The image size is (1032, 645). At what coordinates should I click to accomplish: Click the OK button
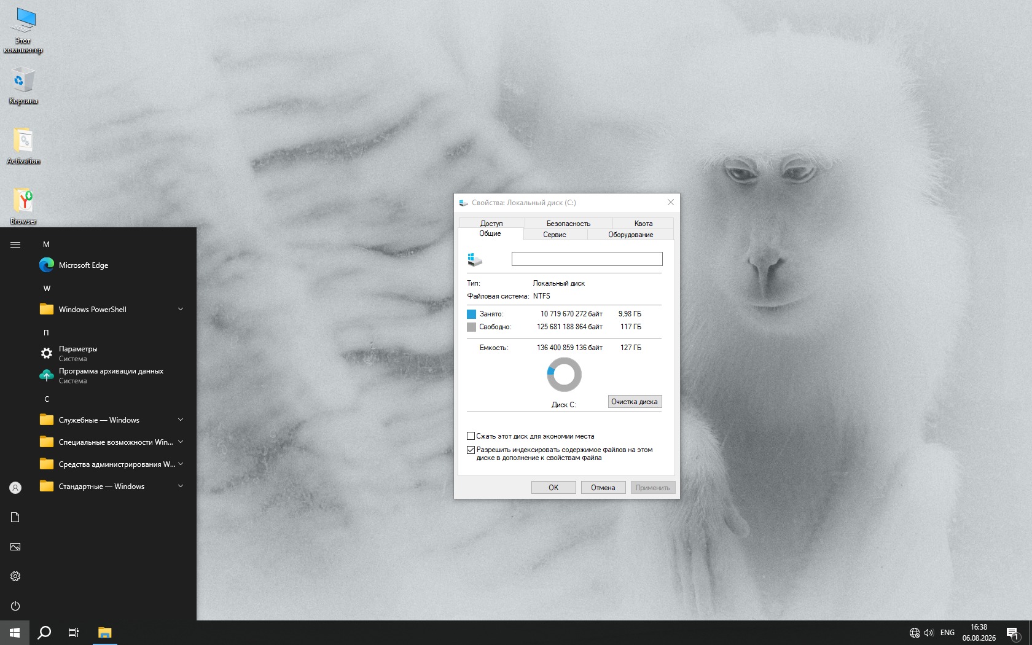(553, 488)
